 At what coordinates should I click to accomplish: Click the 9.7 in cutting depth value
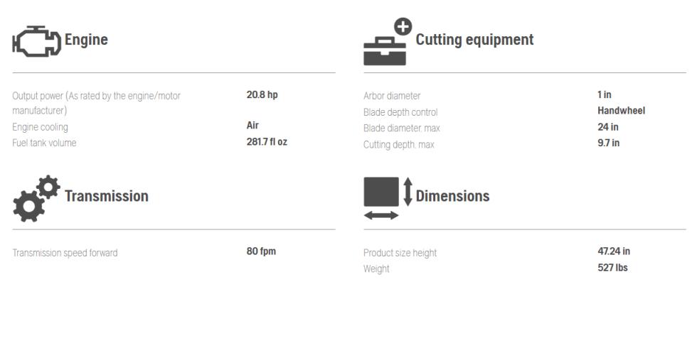tap(609, 143)
